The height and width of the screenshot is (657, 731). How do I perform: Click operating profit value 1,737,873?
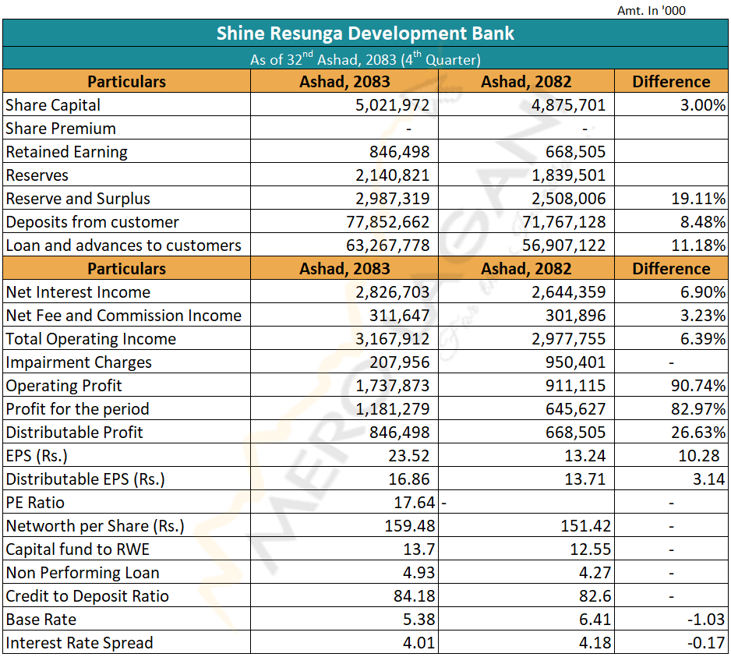point(393,385)
